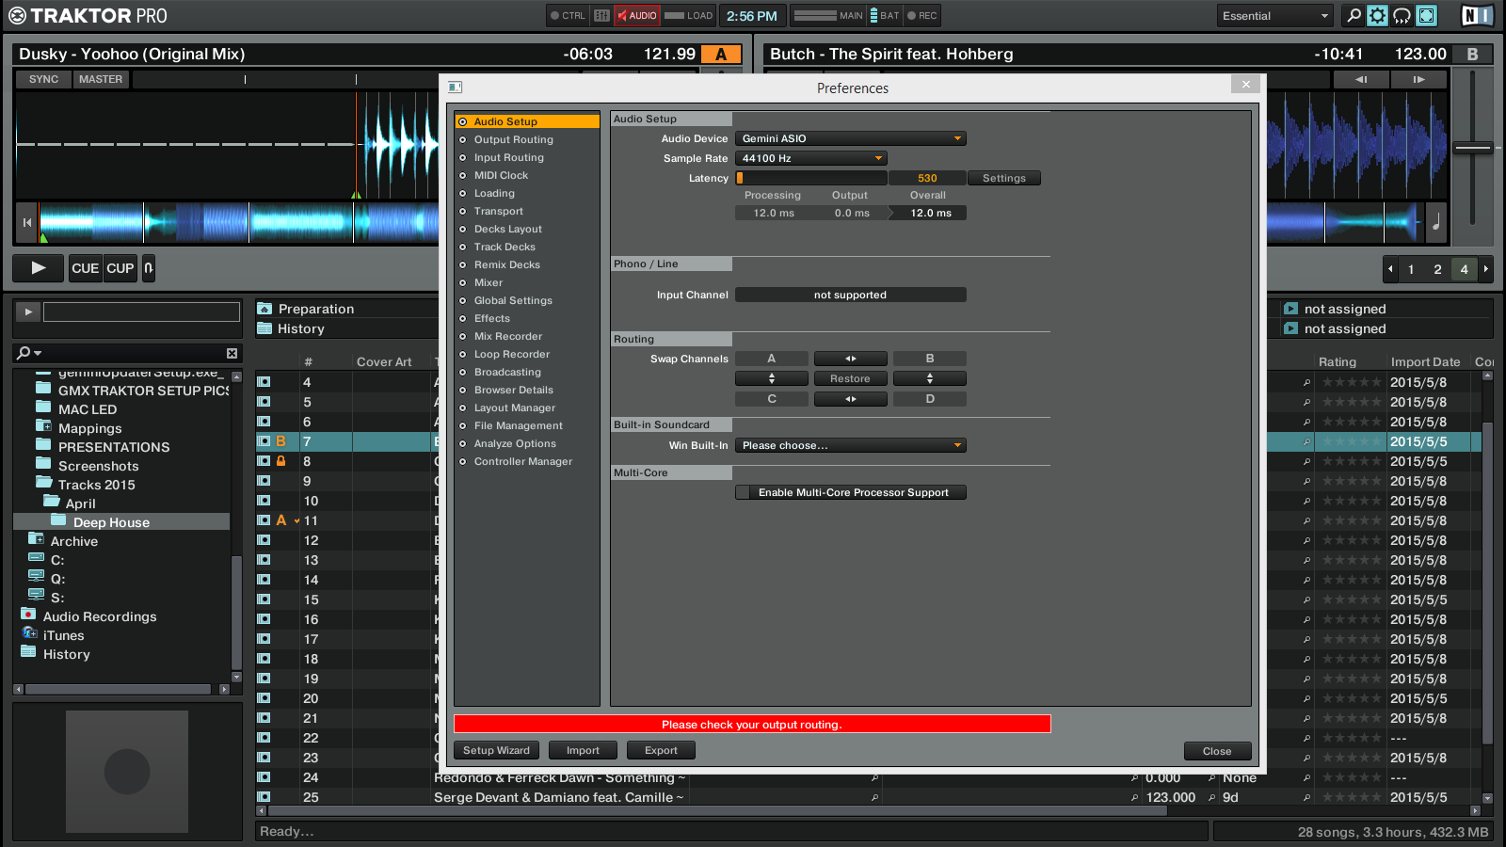
Task: Nudge Deck B tempo bend backward
Action: coord(1361,80)
